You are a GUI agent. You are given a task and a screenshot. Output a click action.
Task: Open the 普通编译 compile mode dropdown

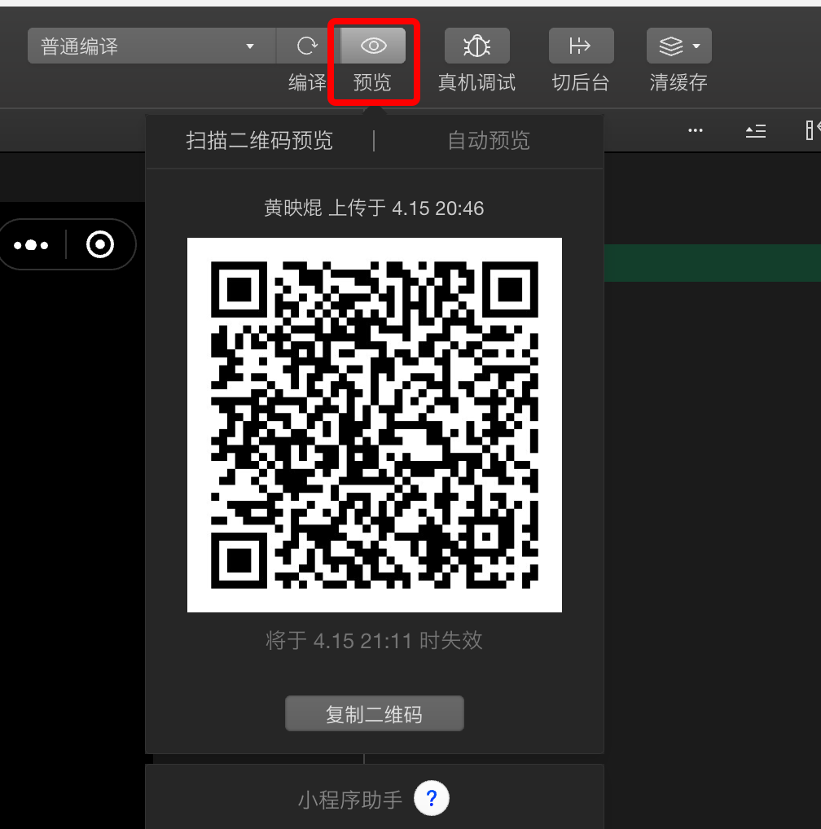[x=151, y=46]
